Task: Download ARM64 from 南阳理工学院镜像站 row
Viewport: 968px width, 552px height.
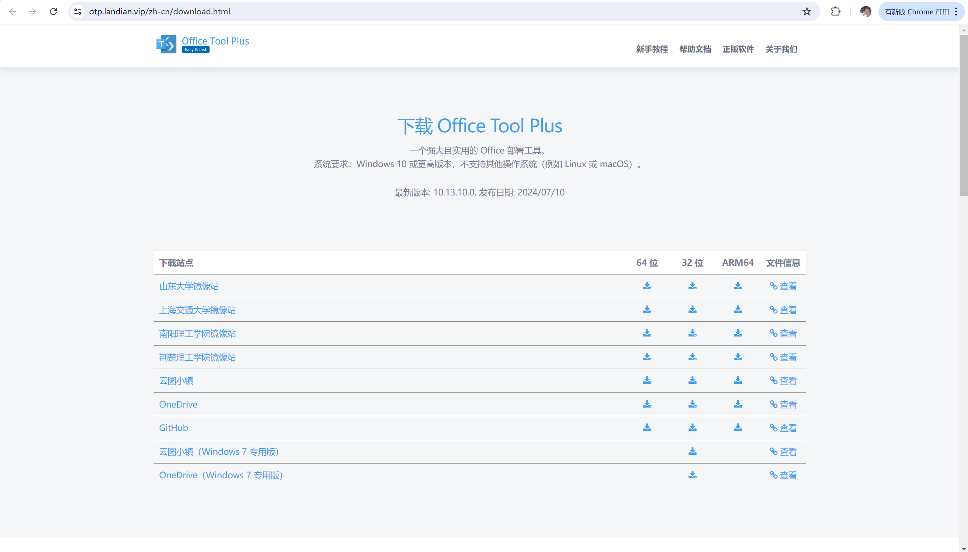Action: (737, 333)
